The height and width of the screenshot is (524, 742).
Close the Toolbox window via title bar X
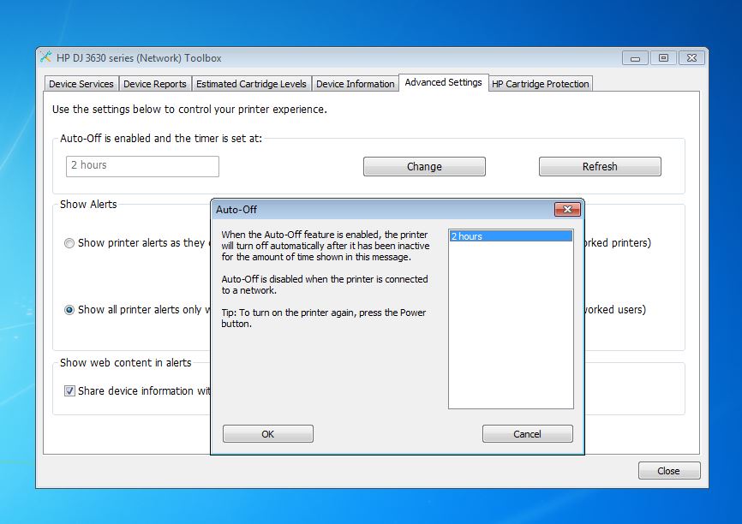point(691,58)
